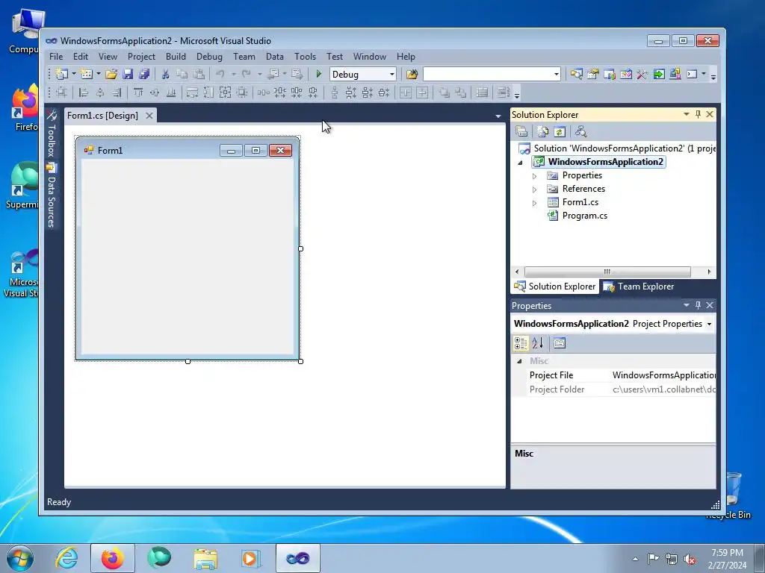This screenshot has width=765, height=573.
Task: Click the Project Folder property row
Action: (x=613, y=389)
